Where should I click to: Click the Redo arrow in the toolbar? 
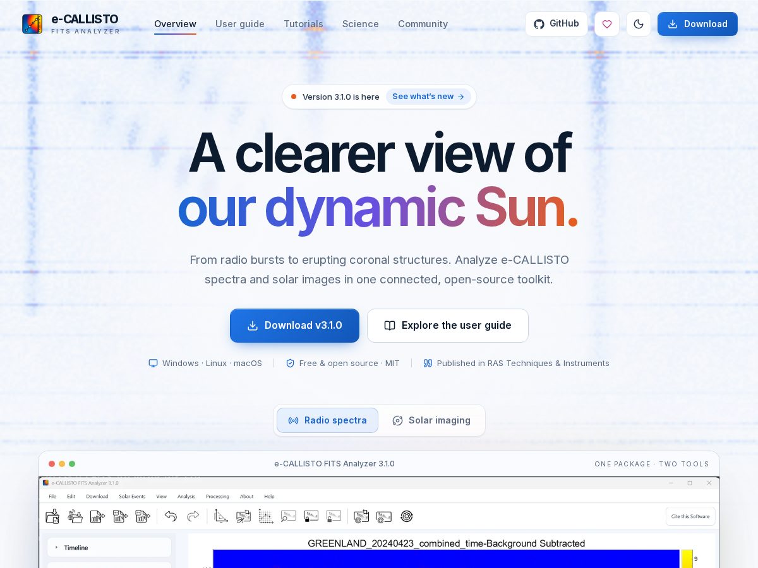[193, 516]
